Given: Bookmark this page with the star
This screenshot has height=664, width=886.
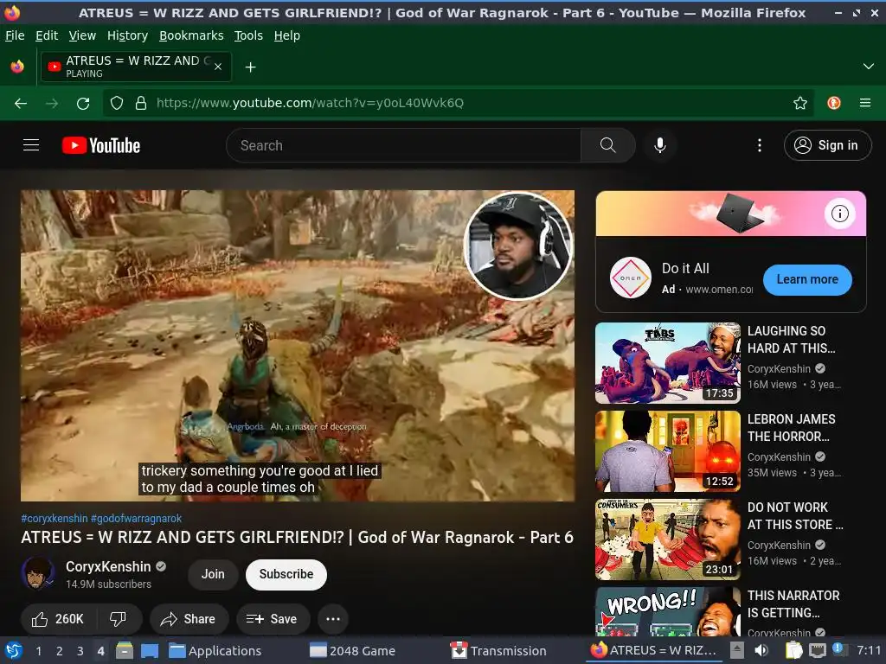Looking at the screenshot, I should coord(800,103).
